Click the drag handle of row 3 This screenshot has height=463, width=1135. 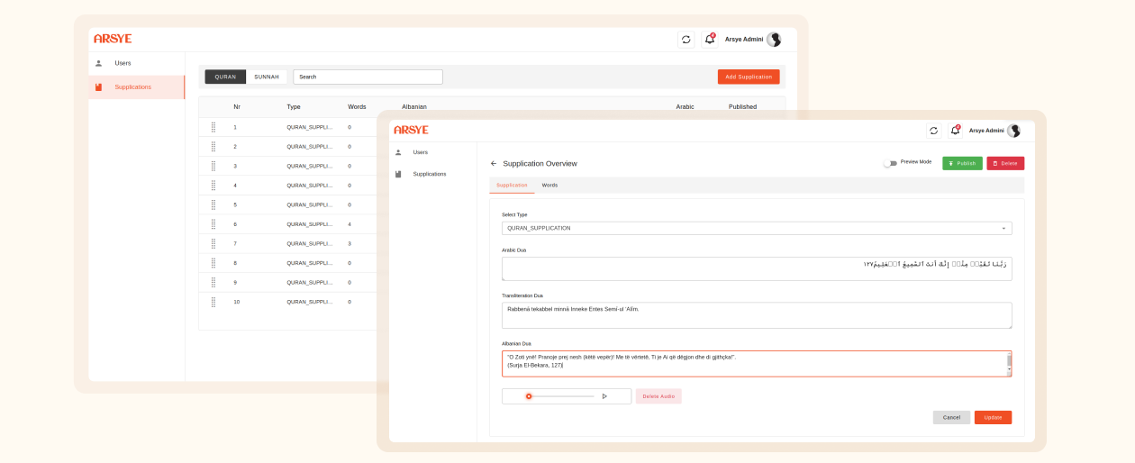(213, 166)
